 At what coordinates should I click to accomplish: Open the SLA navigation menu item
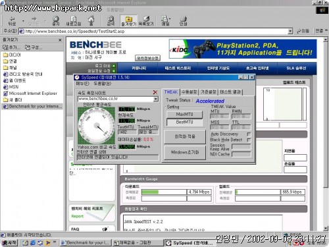tap(296, 69)
